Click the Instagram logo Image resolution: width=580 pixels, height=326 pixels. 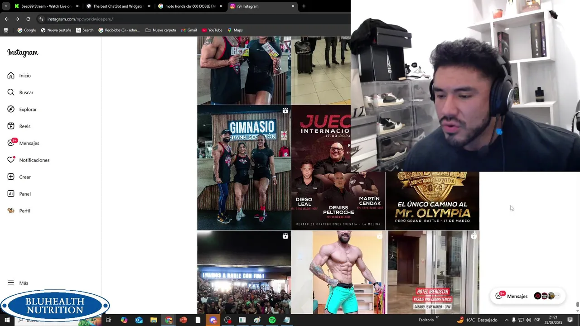pos(23,53)
